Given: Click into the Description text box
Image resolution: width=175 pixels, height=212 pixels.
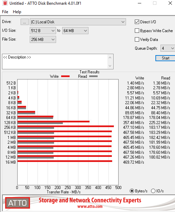Looking at the screenshot, I should point(55,62).
